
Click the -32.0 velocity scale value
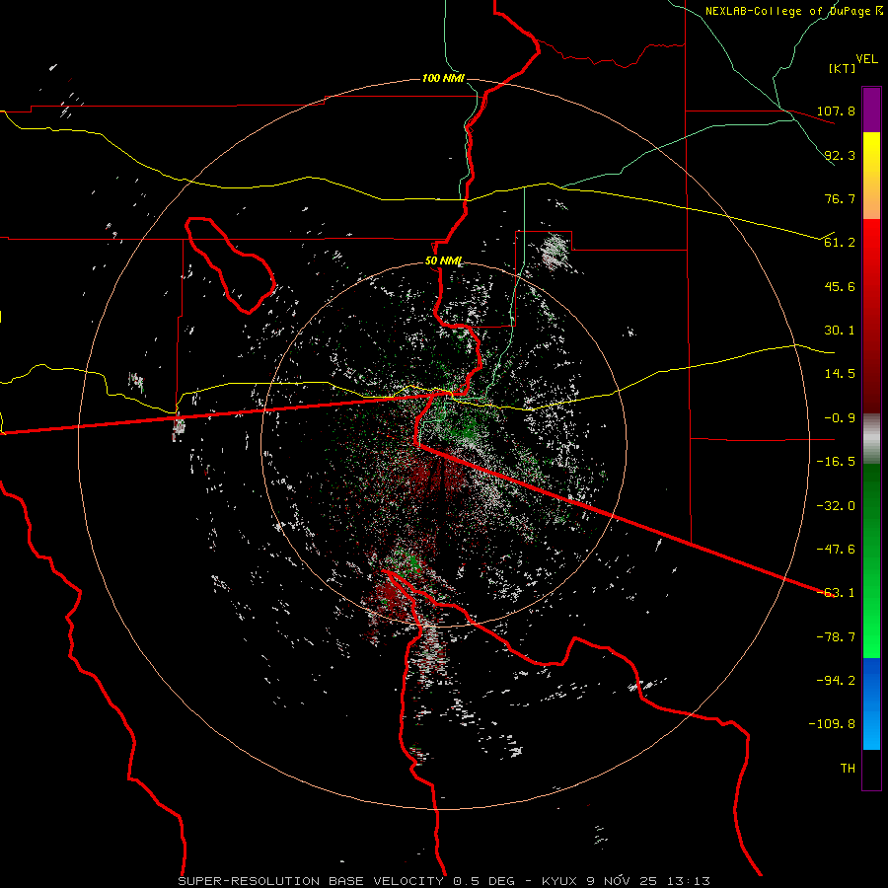[x=836, y=506]
